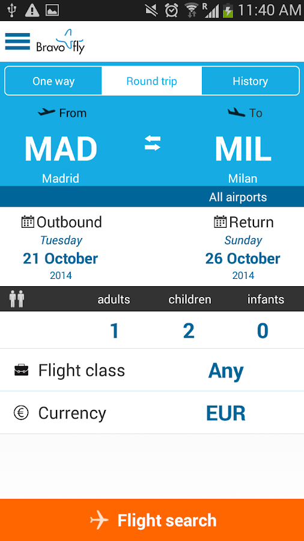Tap the Flight class briefcase icon

coord(22,370)
